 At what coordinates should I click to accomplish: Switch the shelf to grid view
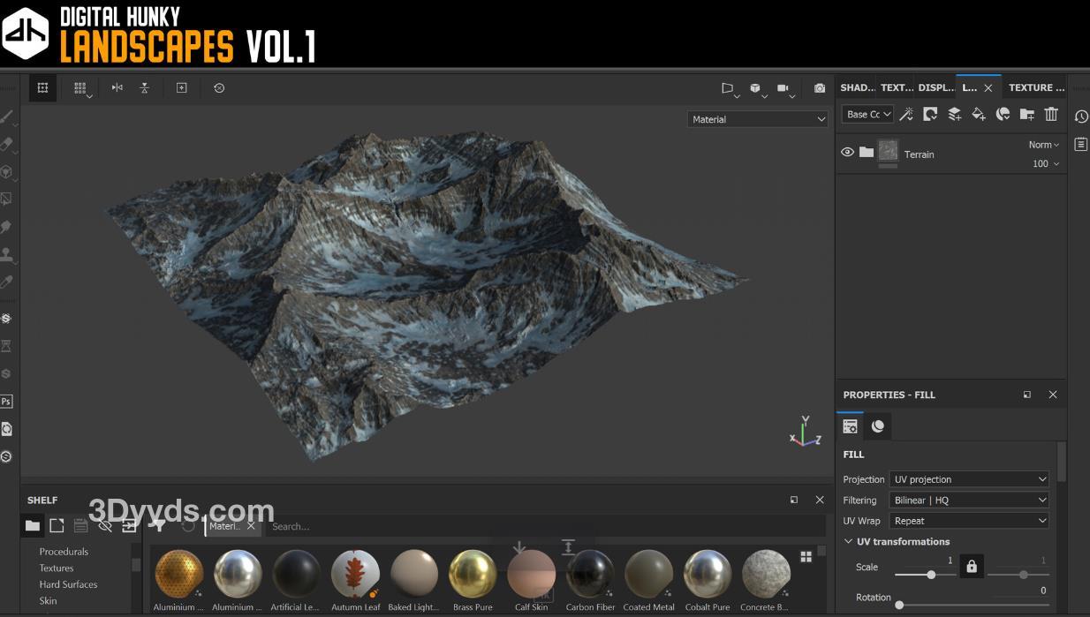[x=806, y=557]
